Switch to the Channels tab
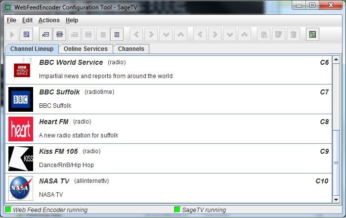This screenshot has width=346, height=218. 131,49
